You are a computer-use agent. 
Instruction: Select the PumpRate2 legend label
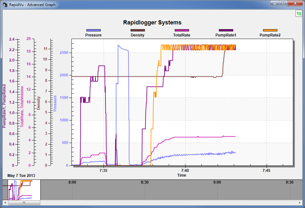click(x=270, y=35)
